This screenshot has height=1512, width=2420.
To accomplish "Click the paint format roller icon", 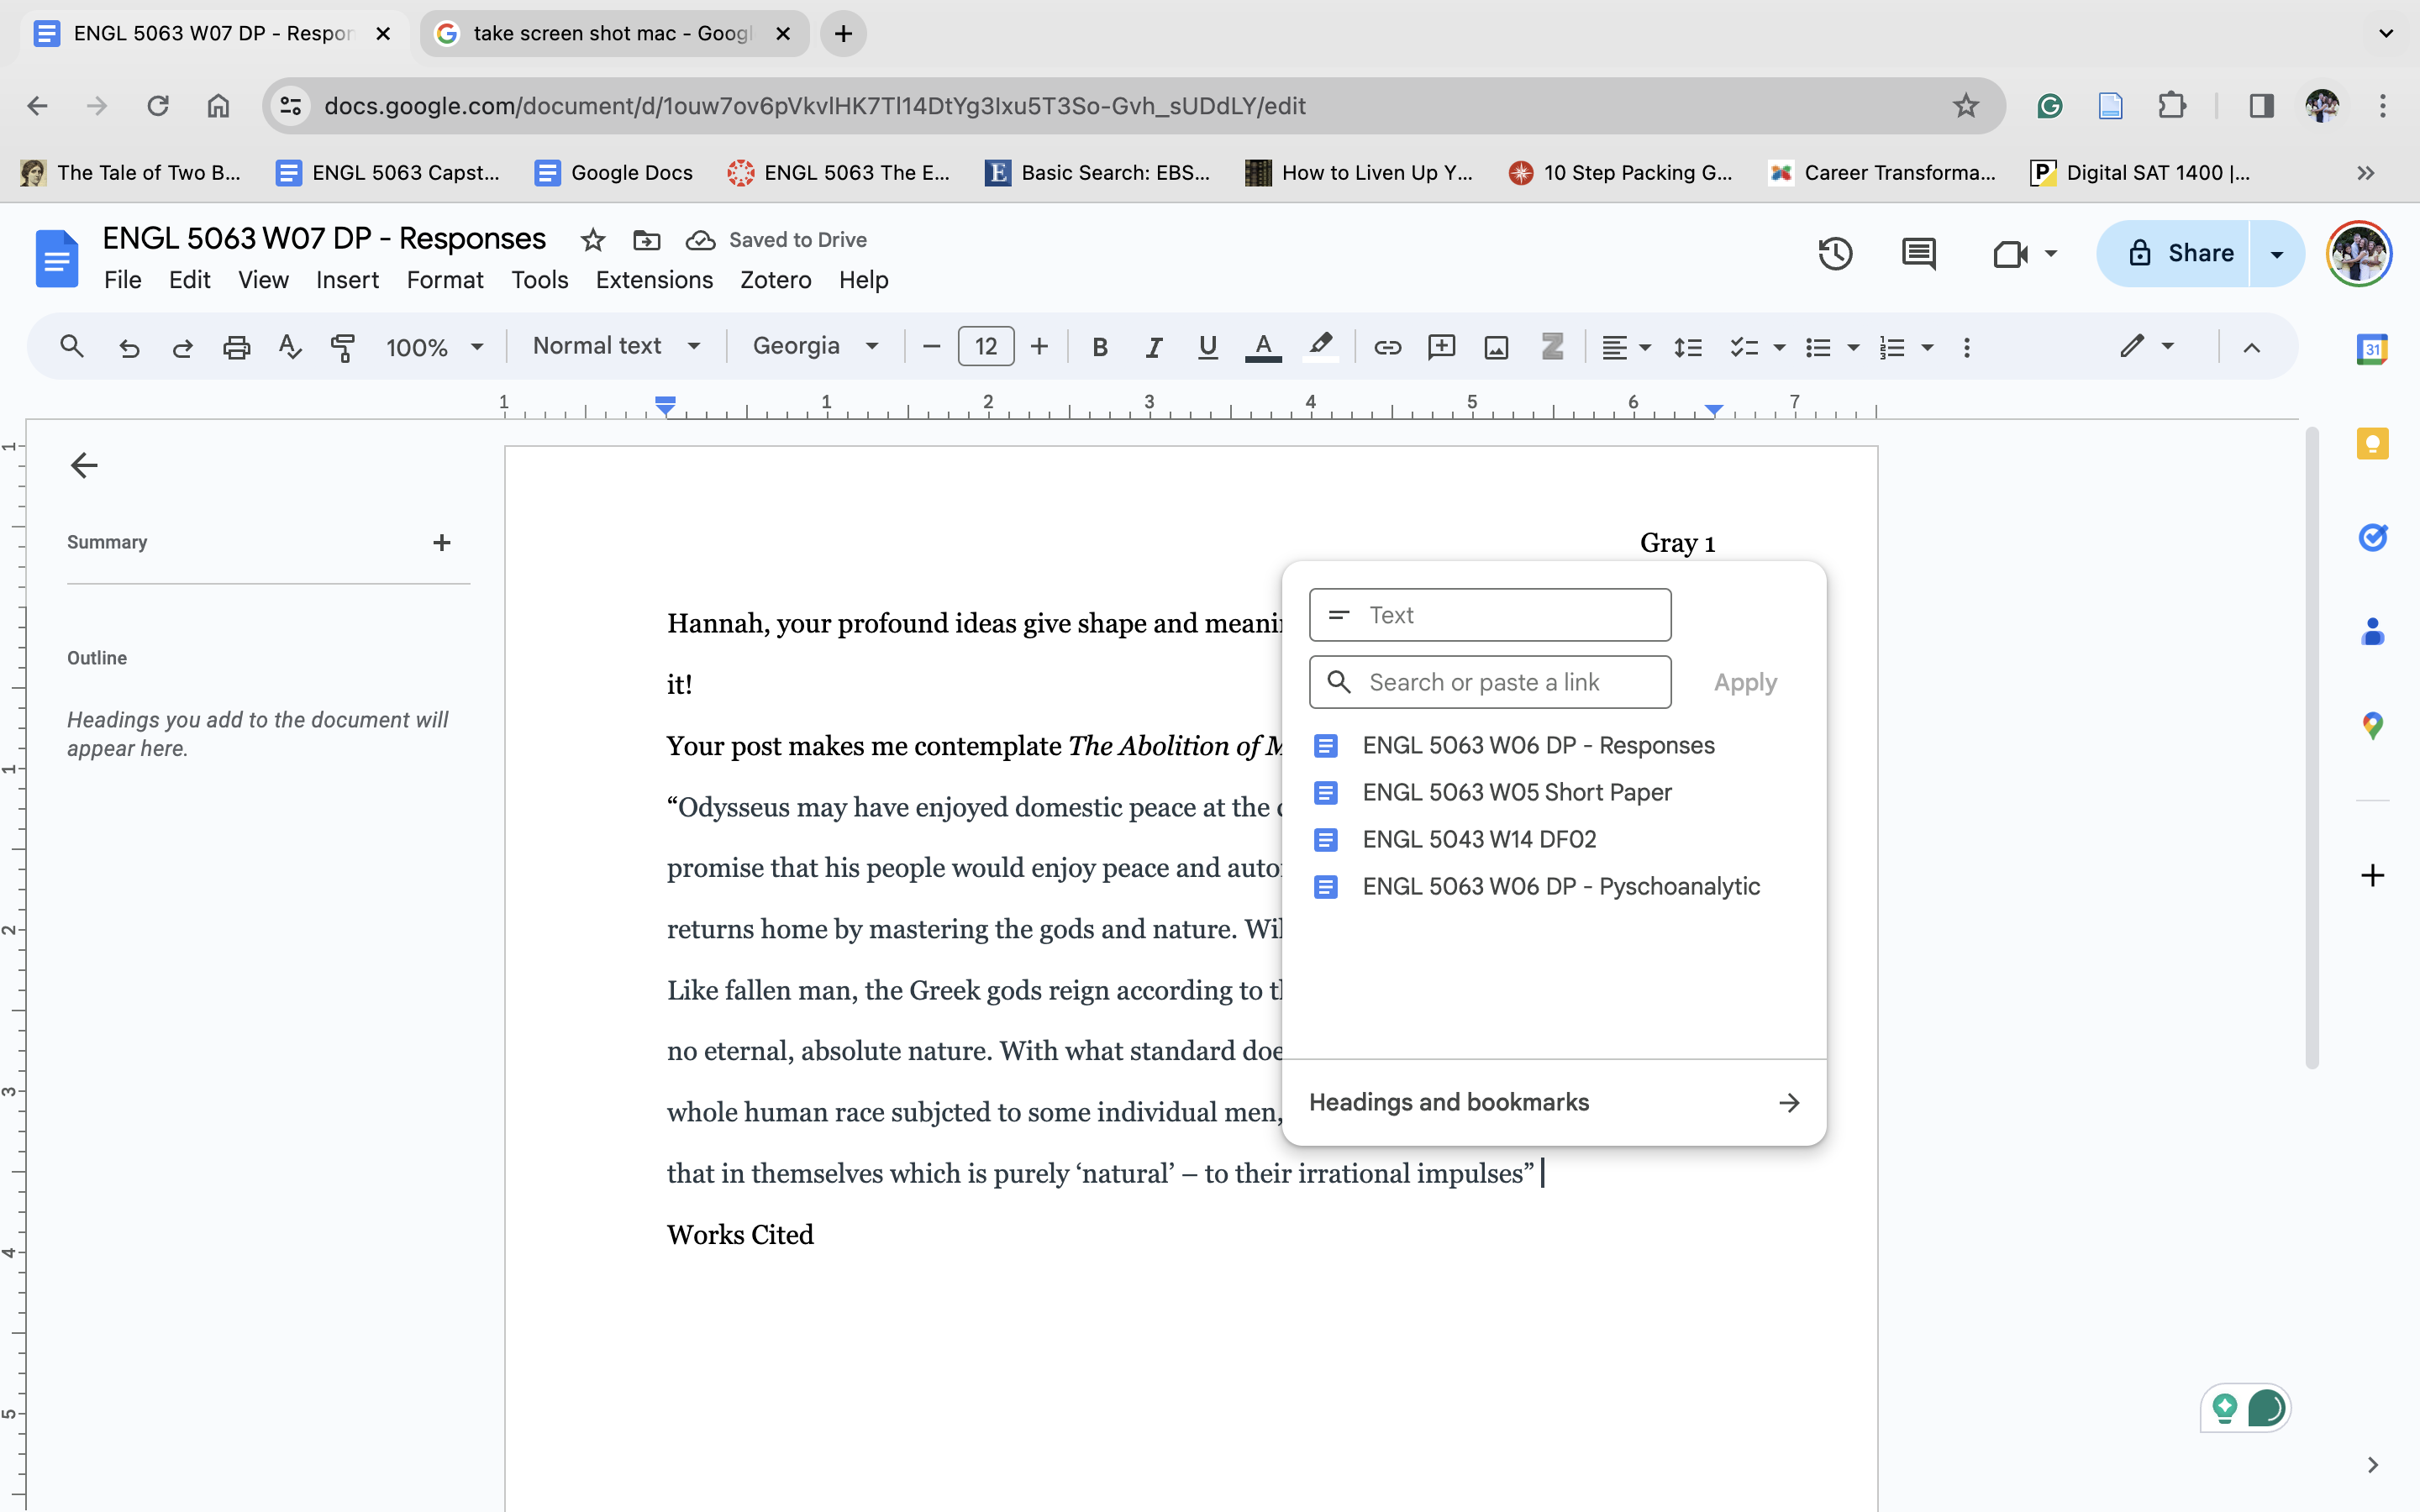I will (x=343, y=347).
